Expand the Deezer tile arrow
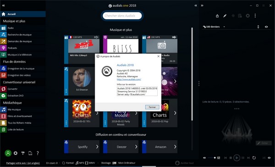 [x=136, y=147]
